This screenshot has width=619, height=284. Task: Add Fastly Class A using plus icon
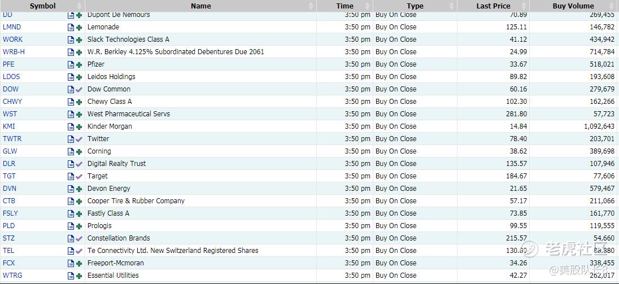click(x=79, y=214)
